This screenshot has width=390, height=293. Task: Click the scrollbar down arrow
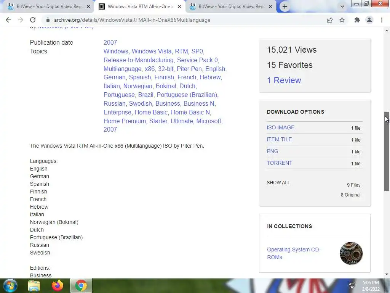(x=387, y=274)
